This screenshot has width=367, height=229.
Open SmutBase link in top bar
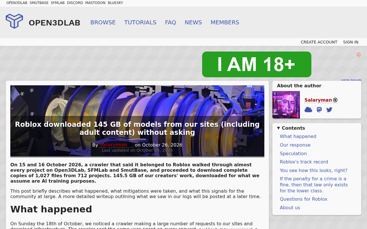39,3
